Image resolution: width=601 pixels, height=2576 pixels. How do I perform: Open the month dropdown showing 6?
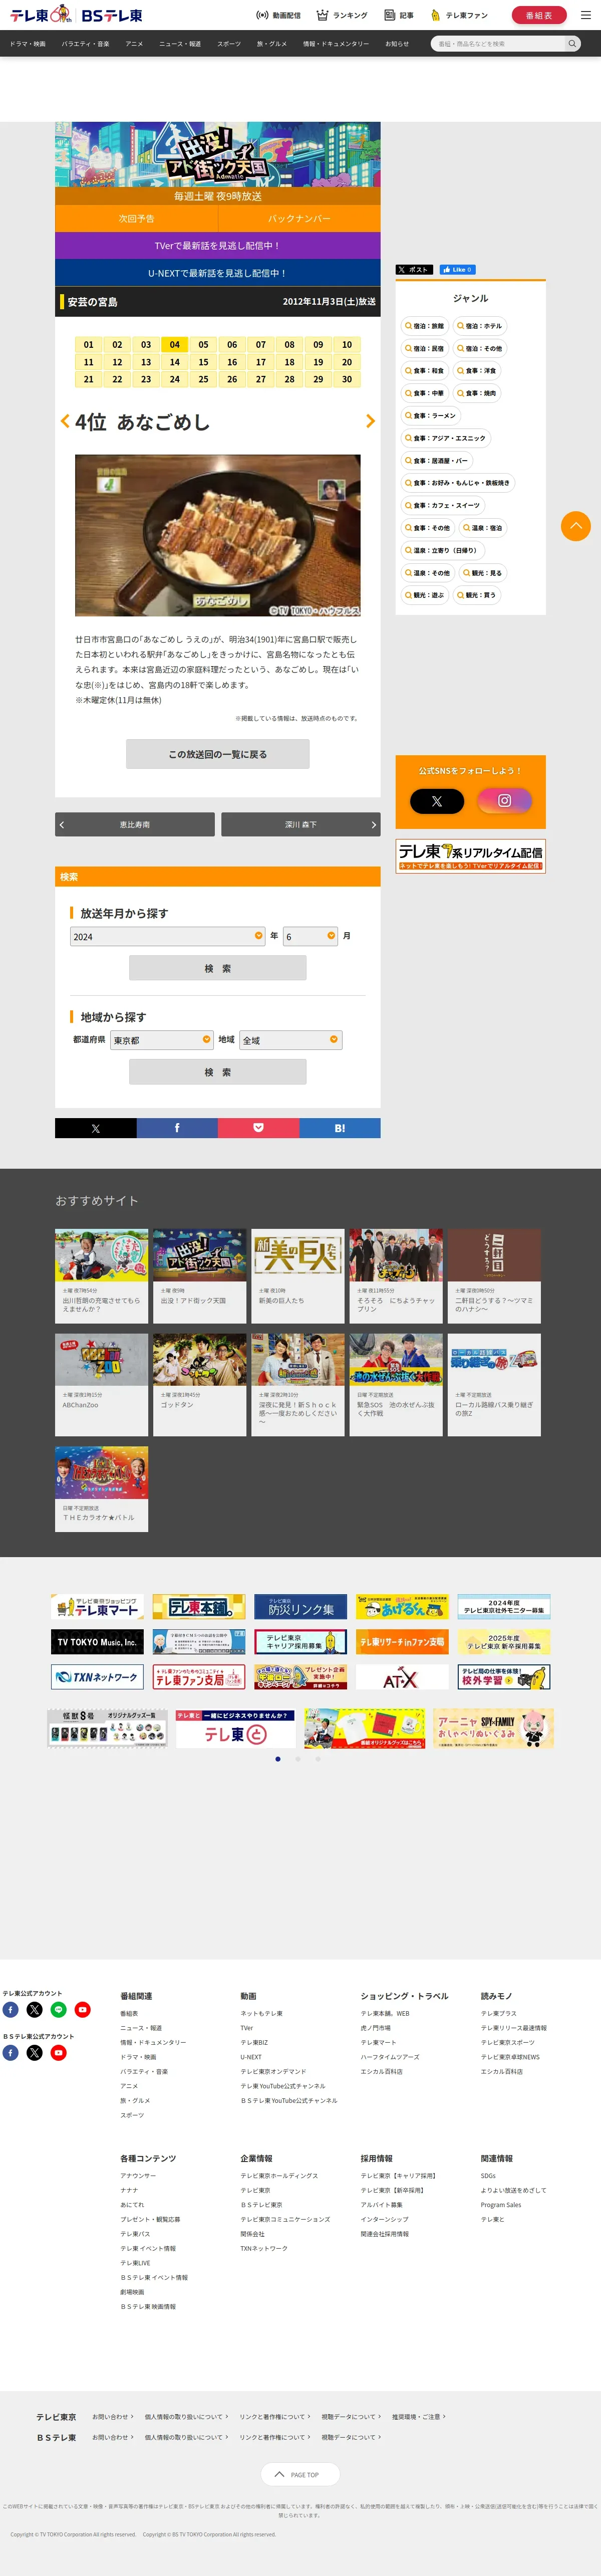pyautogui.click(x=311, y=936)
